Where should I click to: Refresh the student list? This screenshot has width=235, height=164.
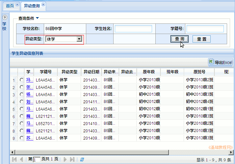point(82,159)
